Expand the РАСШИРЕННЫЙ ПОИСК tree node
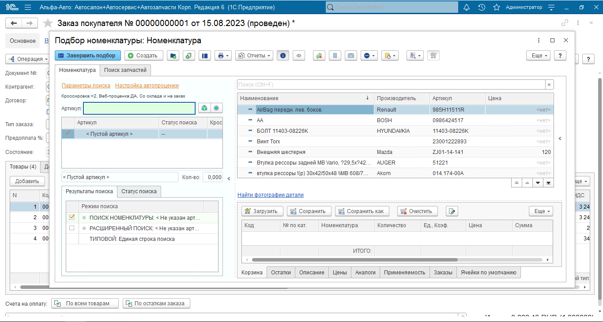 click(84, 228)
